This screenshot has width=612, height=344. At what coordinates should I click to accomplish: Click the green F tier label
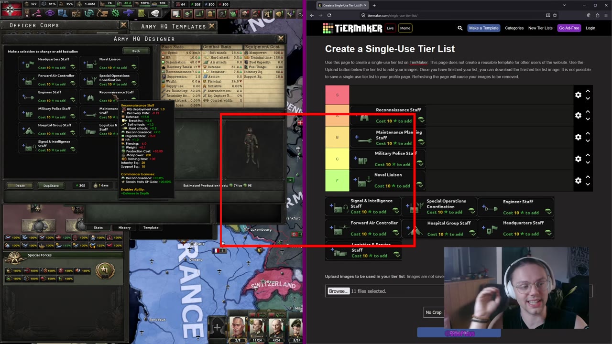pos(337,181)
